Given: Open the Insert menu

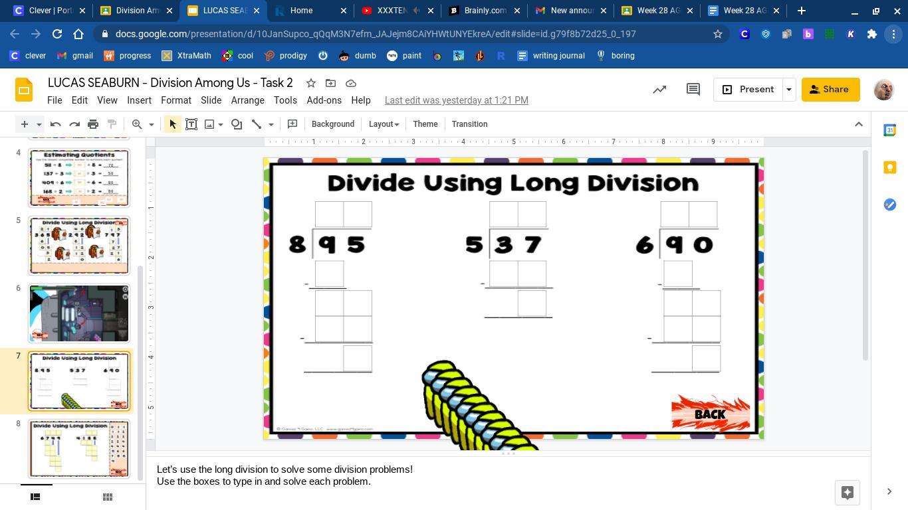Looking at the screenshot, I should (139, 100).
